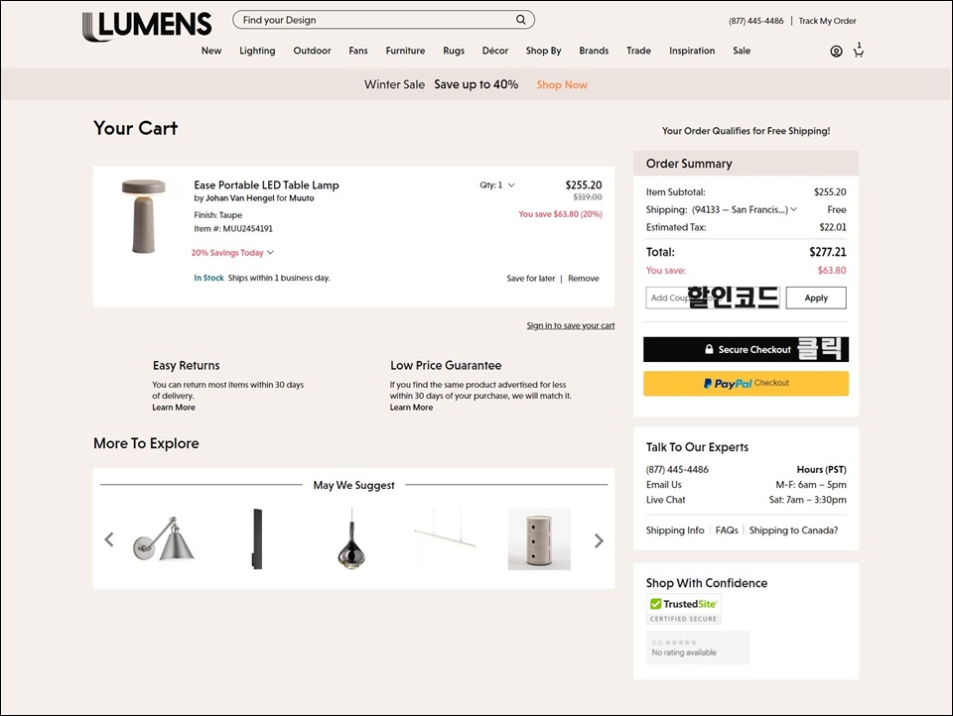Open Shipping Info link

point(675,531)
